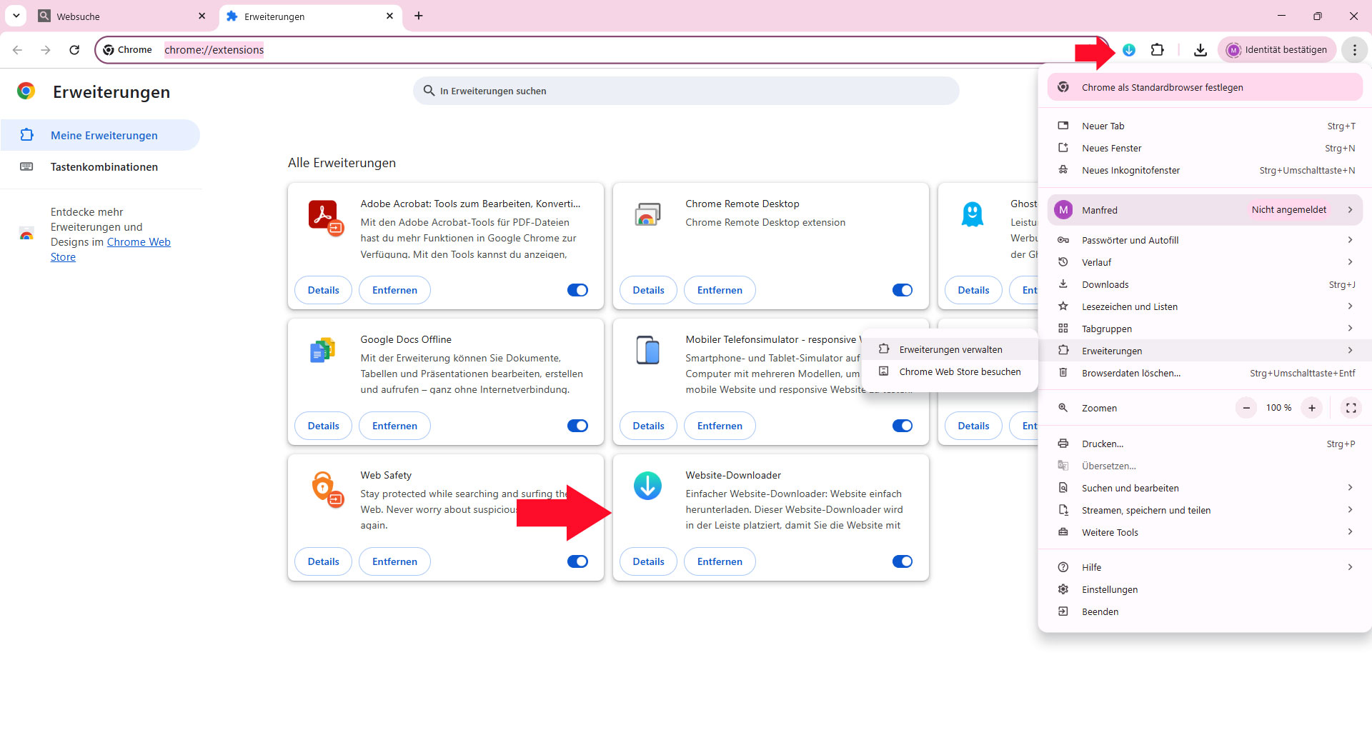Open the tab search dropdown arrow
The height and width of the screenshot is (730, 1372).
pos(16,16)
